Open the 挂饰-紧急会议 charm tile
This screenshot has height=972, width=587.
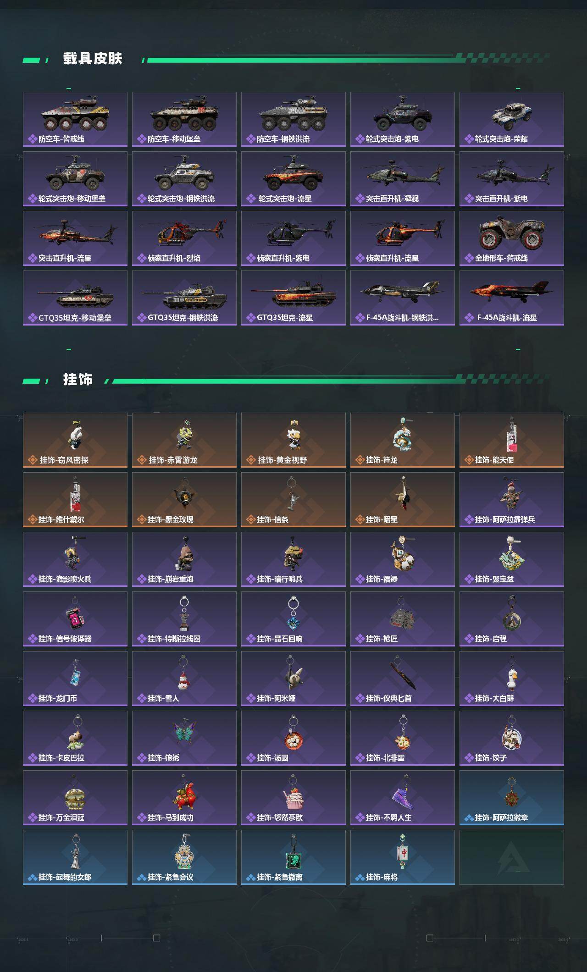[184, 857]
